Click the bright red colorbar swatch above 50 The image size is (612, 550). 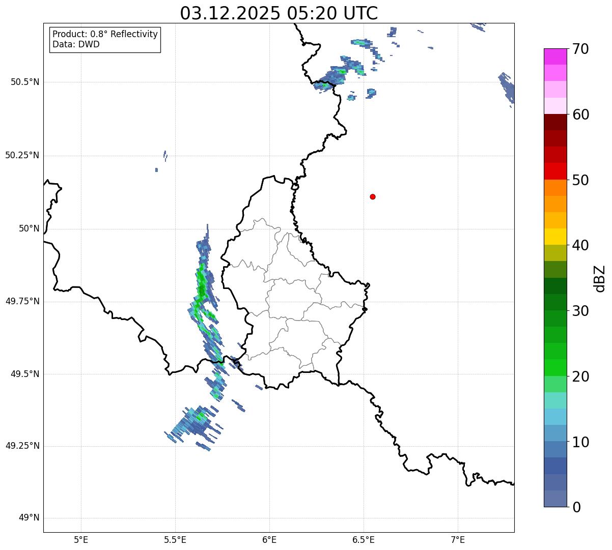(x=555, y=171)
